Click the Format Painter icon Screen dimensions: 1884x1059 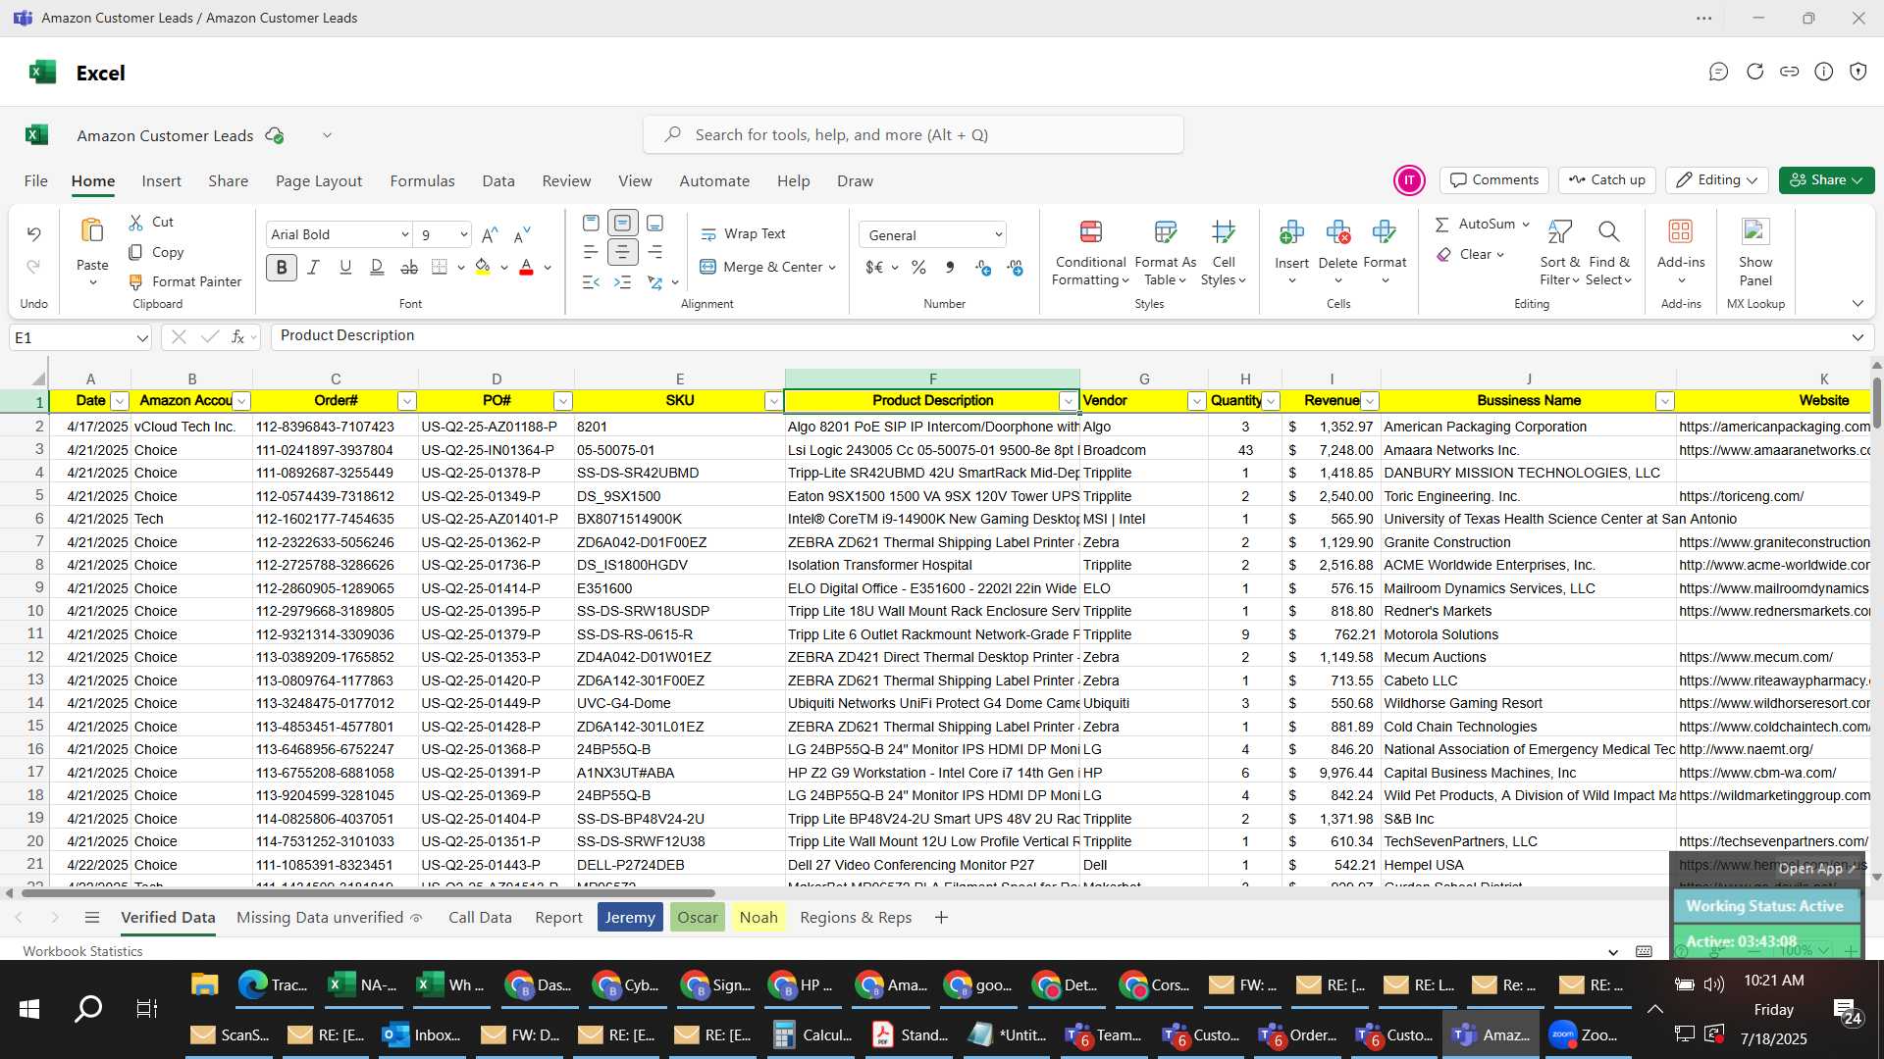coord(136,281)
